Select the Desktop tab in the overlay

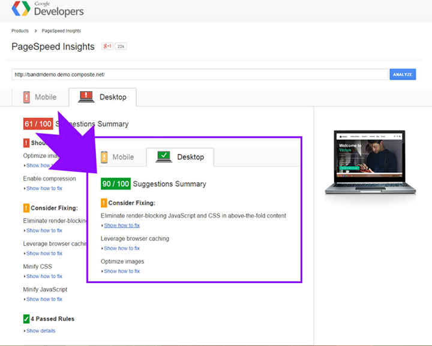click(181, 157)
